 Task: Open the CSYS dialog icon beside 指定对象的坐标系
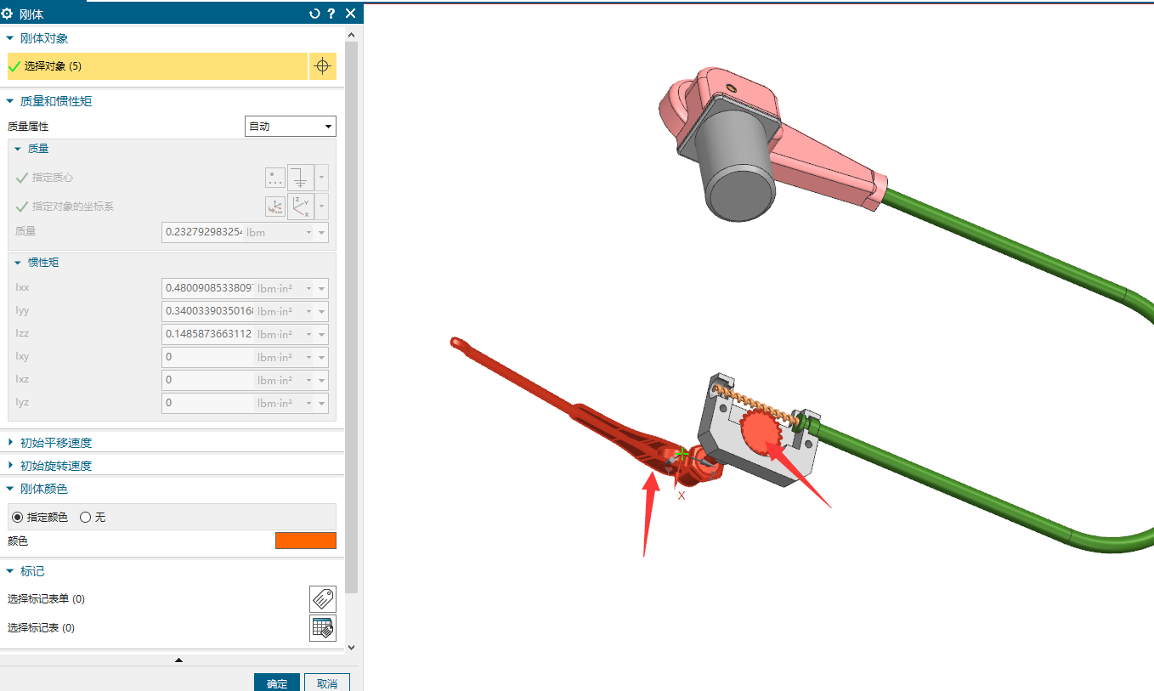[x=275, y=207]
